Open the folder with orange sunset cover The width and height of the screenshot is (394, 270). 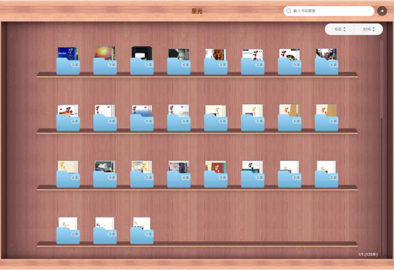point(105,62)
